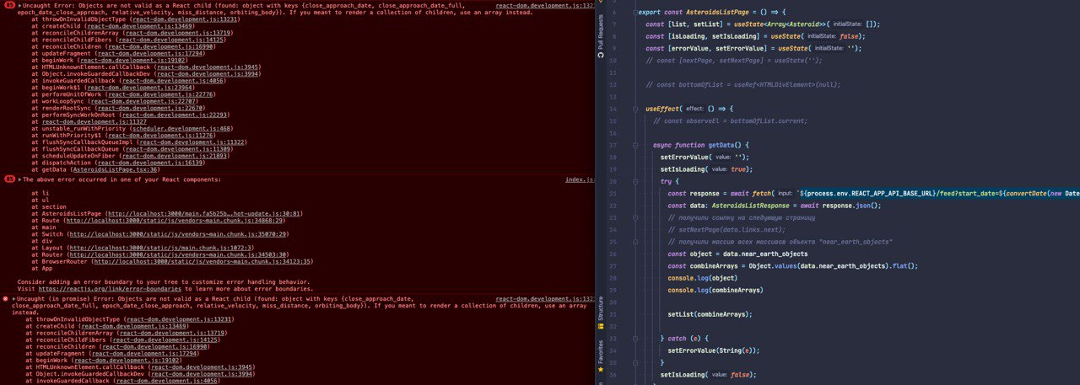Click the setList(combineArrays) statement

click(x=710, y=313)
